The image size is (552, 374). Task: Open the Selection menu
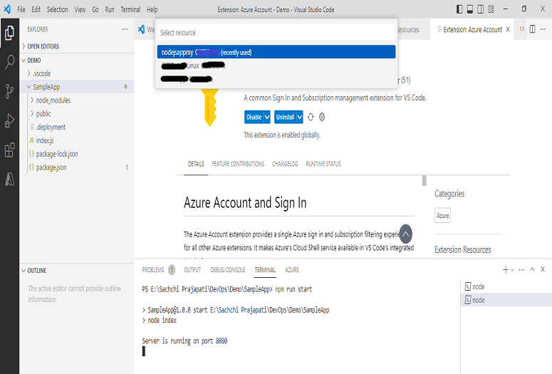point(58,9)
